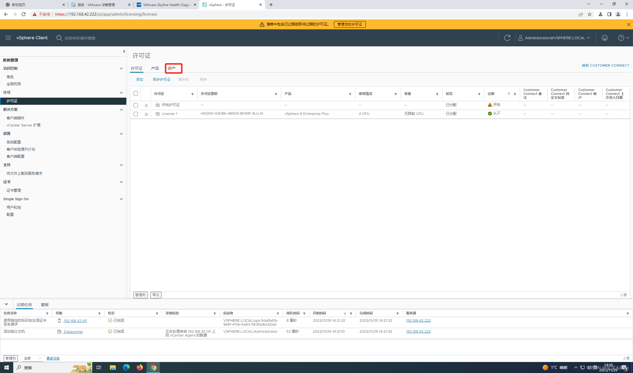Expand details of the evaluation license row
633x373 pixels.
coord(146,105)
